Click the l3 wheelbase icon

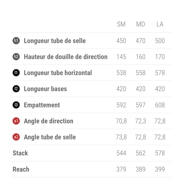click(16, 105)
